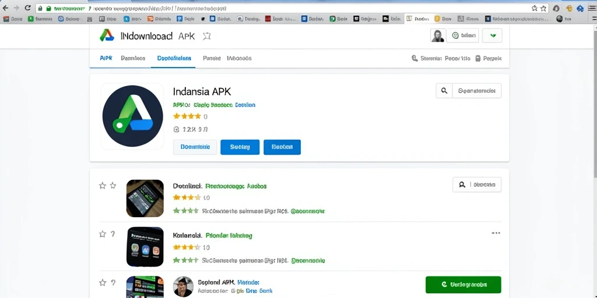Click the magnifier icon in Indansia search box

(x=444, y=91)
